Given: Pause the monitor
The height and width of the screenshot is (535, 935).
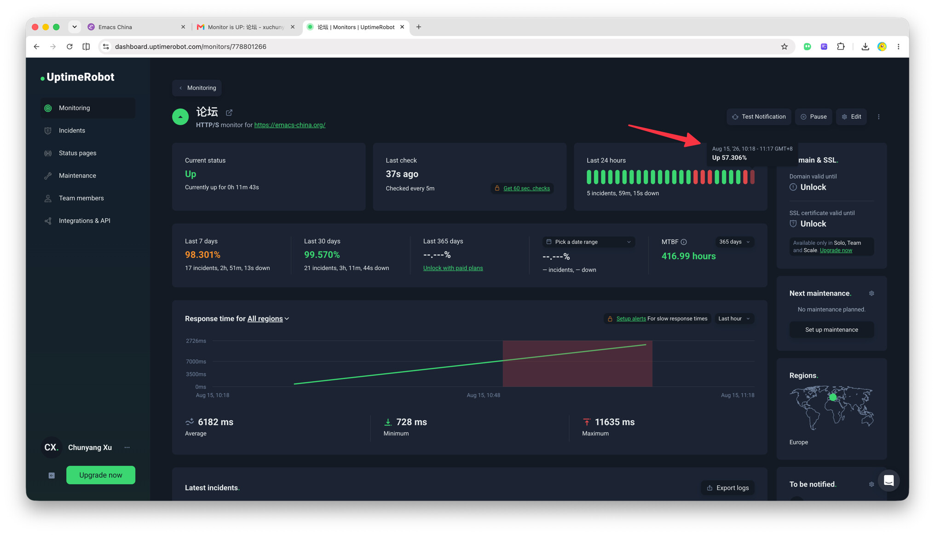Looking at the screenshot, I should tap(814, 117).
